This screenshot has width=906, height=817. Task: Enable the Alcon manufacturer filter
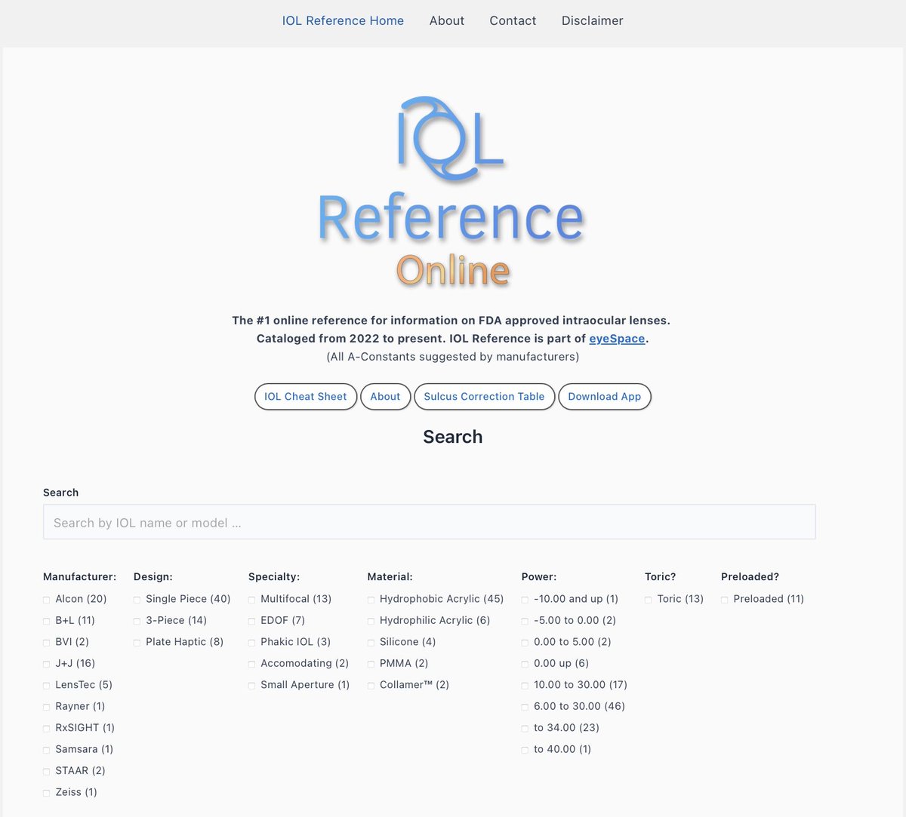46,599
